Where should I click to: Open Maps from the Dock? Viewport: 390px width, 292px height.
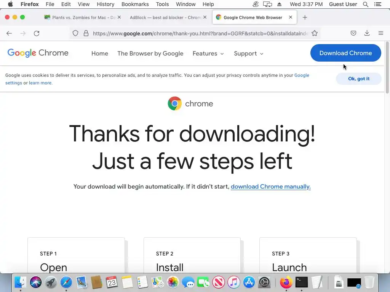[x=157, y=282]
